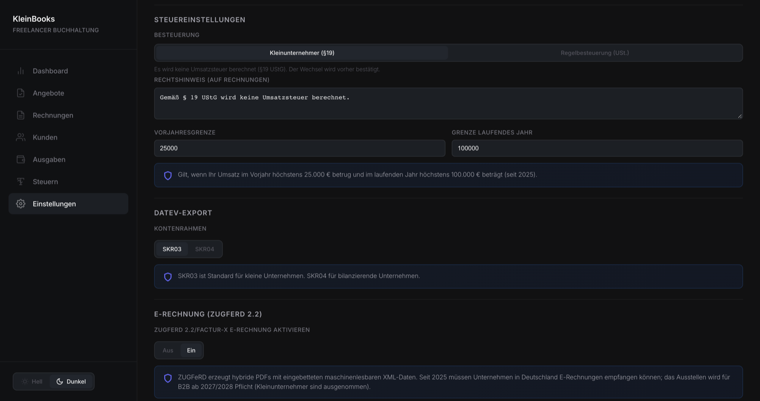
Task: Turn E-Rechnung on with Ein
Action: 191,350
